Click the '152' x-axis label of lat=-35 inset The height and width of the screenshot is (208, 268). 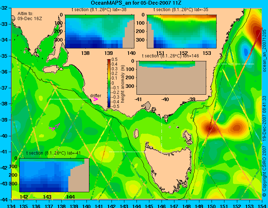183,53
